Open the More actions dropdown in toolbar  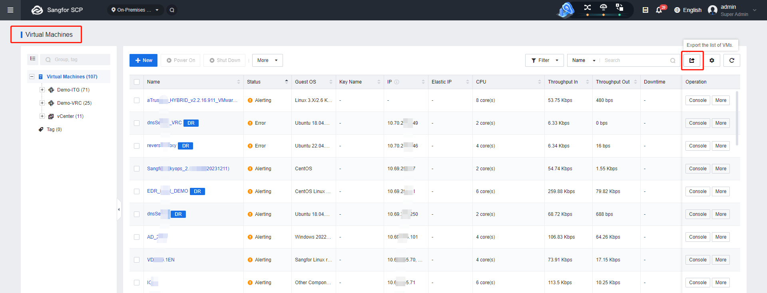click(x=267, y=60)
